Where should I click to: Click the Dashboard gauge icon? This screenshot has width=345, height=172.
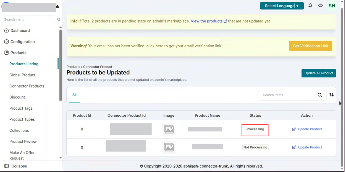6,31
